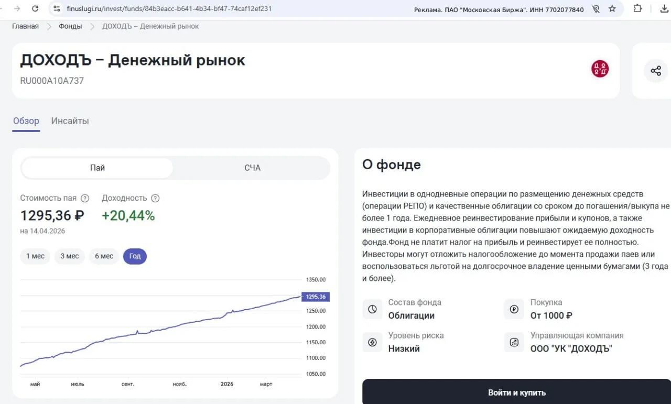Click the 1050.00 axis label
671x404 pixels.
click(x=316, y=374)
